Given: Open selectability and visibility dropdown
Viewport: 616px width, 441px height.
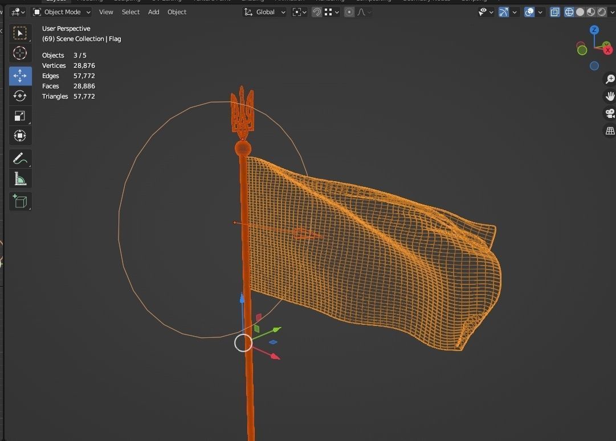Looking at the screenshot, I should coord(486,12).
